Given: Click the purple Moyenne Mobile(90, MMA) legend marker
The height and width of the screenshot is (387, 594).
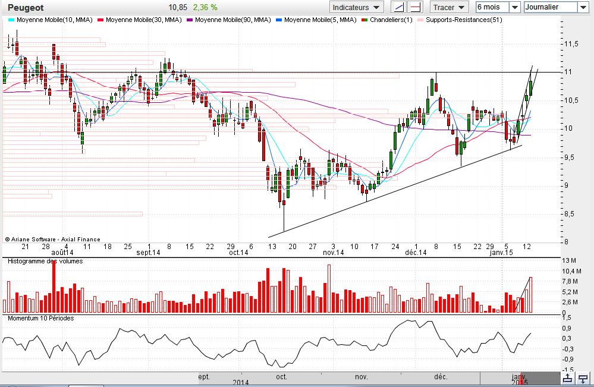Looking at the screenshot, I should (x=190, y=20).
